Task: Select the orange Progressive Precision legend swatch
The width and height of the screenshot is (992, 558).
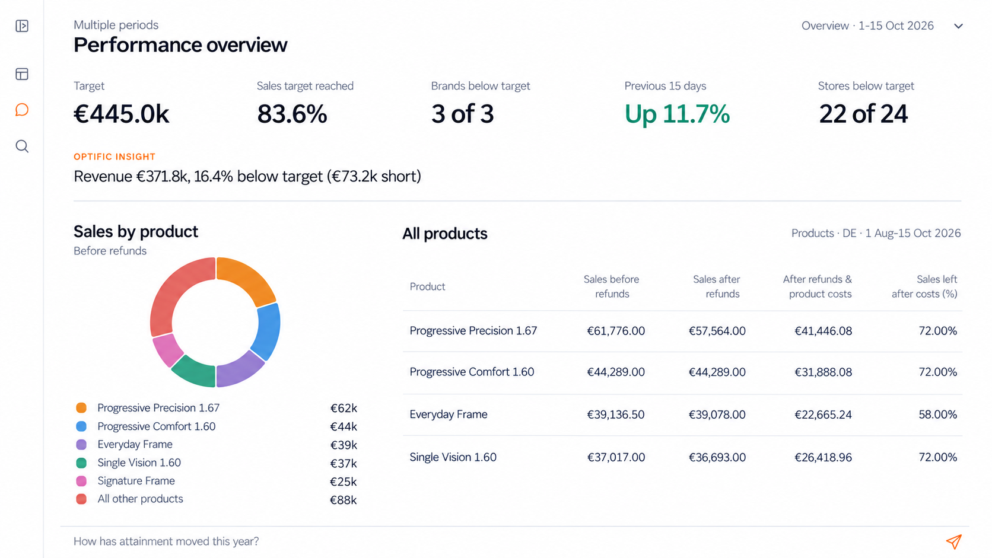Action: point(81,408)
